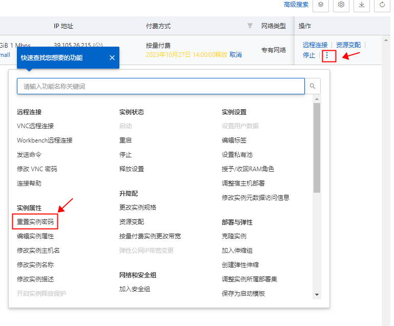394x326 pixels.
Task: Click the 资源变配 link in operations column
Action: coord(348,45)
